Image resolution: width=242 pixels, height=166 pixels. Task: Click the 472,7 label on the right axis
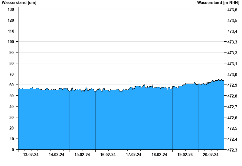pyautogui.click(x=232, y=107)
